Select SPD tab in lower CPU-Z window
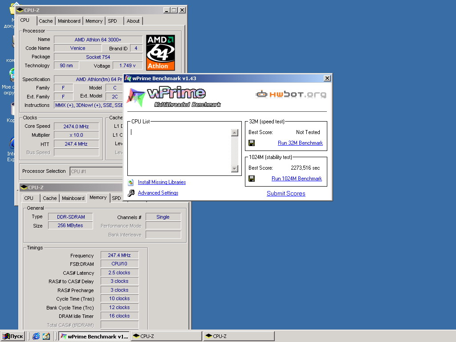456x342 pixels. click(116, 198)
